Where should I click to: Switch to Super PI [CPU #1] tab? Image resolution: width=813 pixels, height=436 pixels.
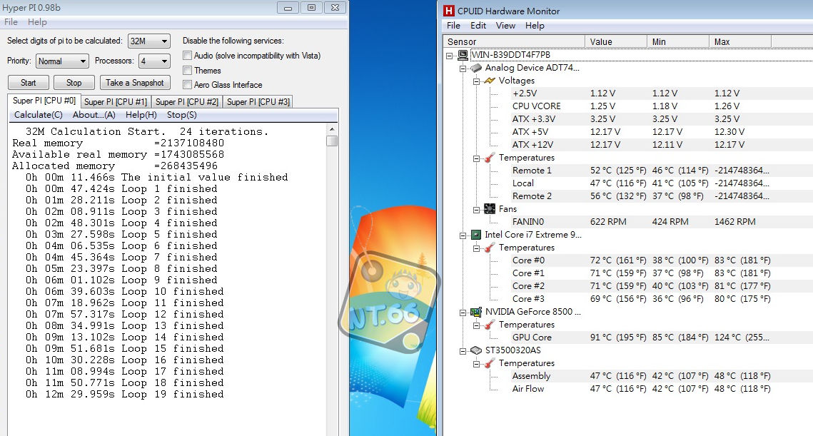tap(116, 101)
